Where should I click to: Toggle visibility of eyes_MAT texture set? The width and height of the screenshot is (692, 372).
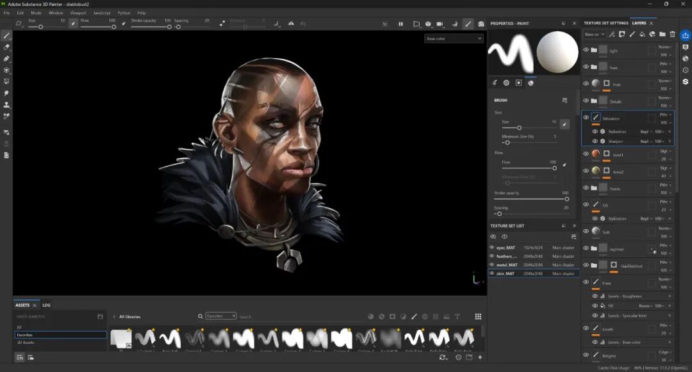pyautogui.click(x=491, y=247)
